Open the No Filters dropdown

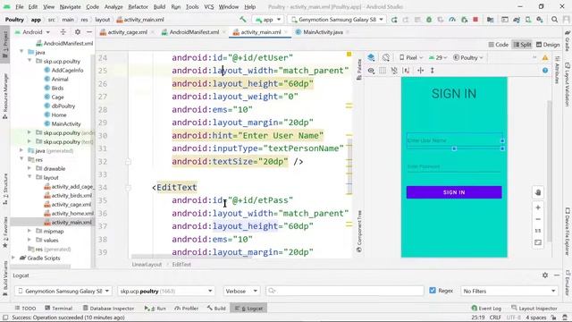pyautogui.click(x=509, y=291)
